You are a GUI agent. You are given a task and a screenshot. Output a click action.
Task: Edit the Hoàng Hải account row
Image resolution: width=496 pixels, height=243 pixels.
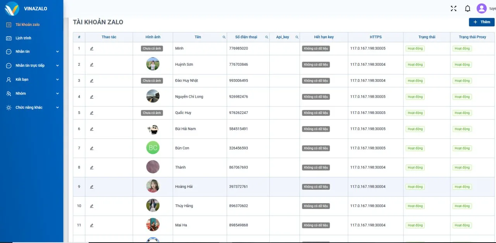92,187
